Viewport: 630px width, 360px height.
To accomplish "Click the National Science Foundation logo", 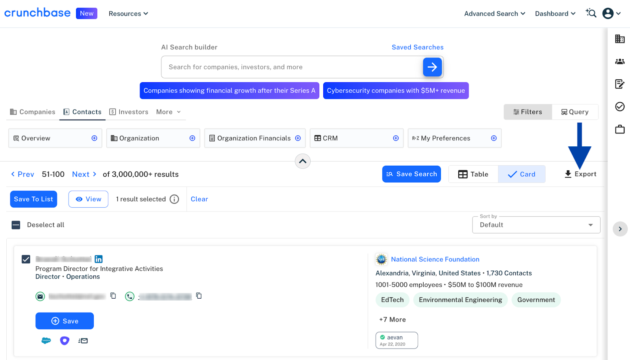I will (x=381, y=259).
